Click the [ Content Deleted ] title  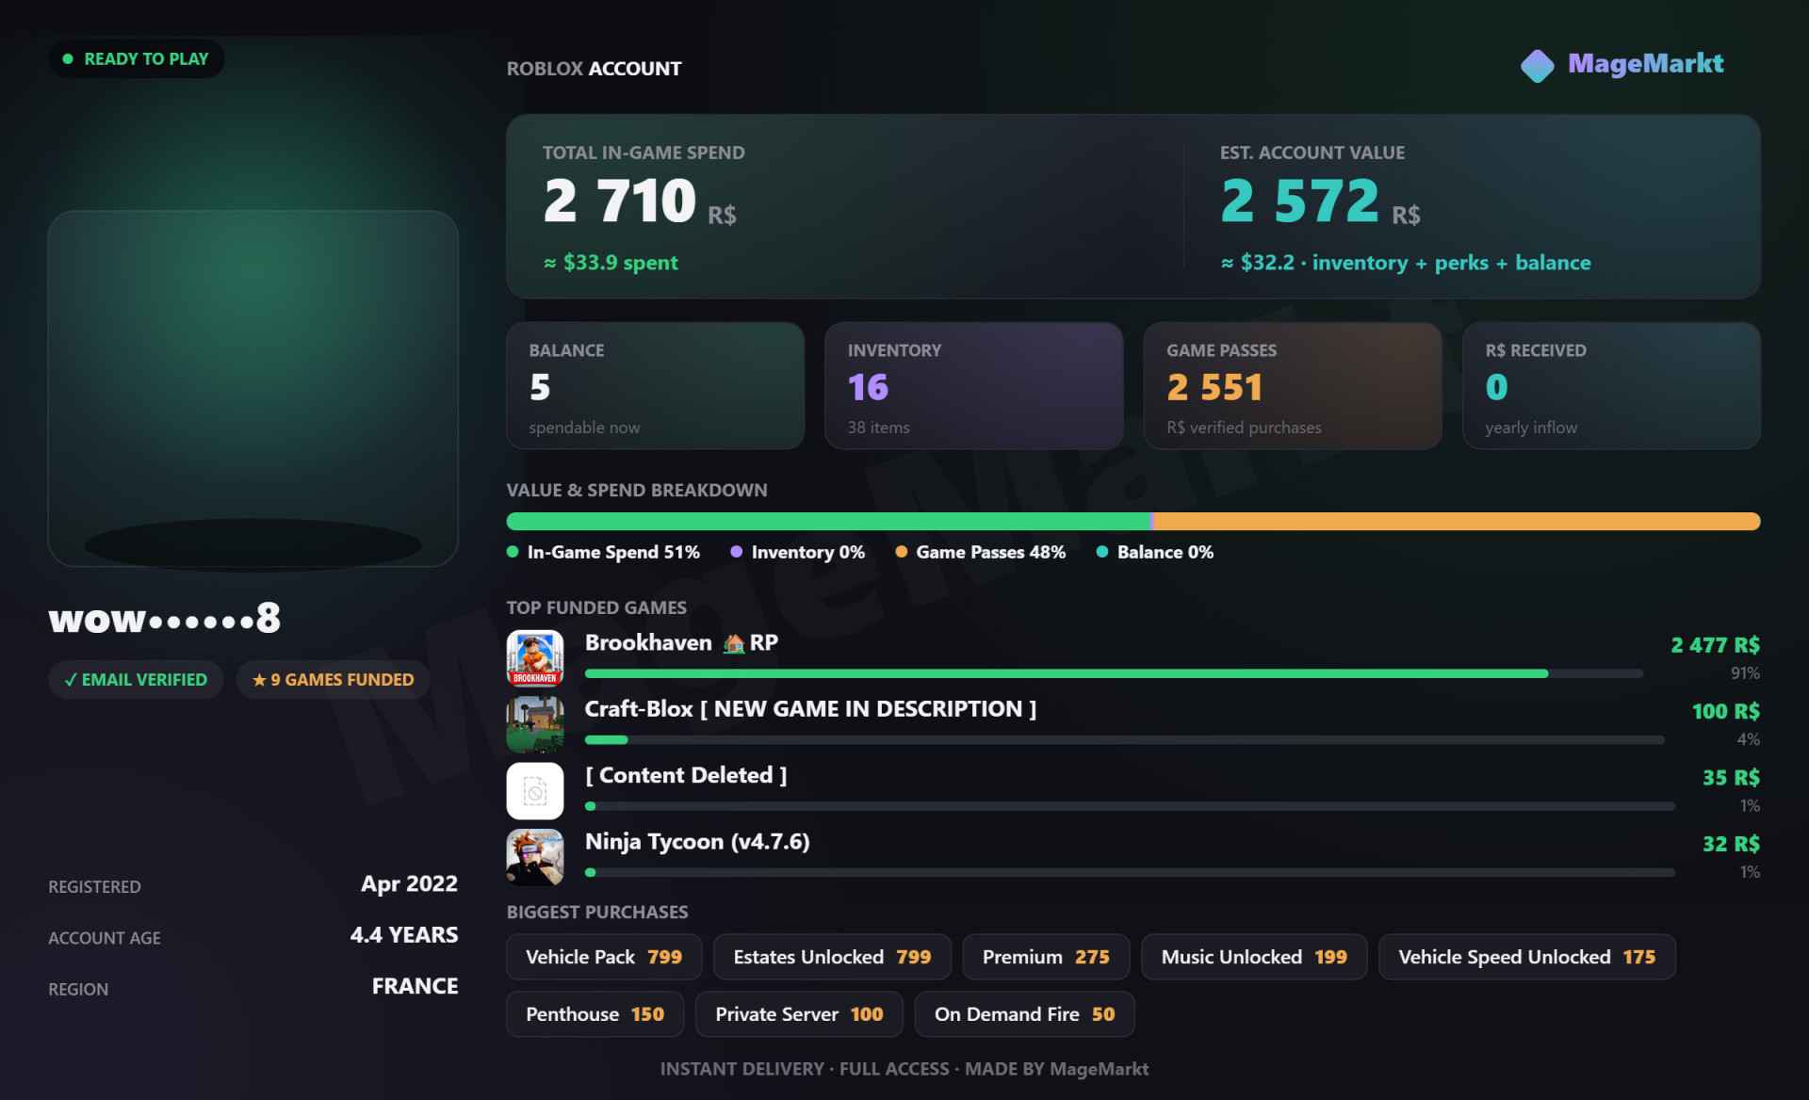[686, 775]
